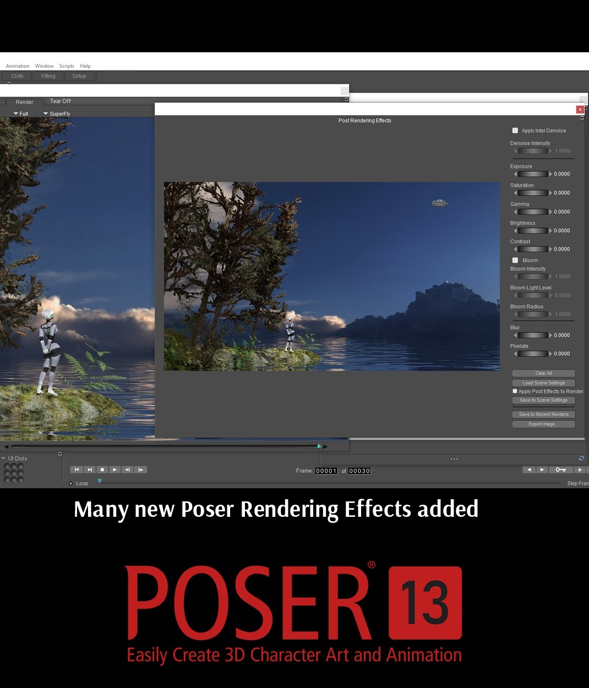Viewport: 589px width, 688px height.
Task: Step forward one frame
Action: (140, 469)
